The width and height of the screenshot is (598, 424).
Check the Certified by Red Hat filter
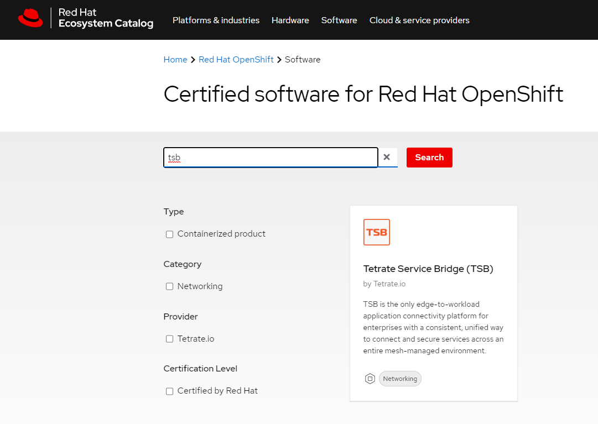(169, 391)
